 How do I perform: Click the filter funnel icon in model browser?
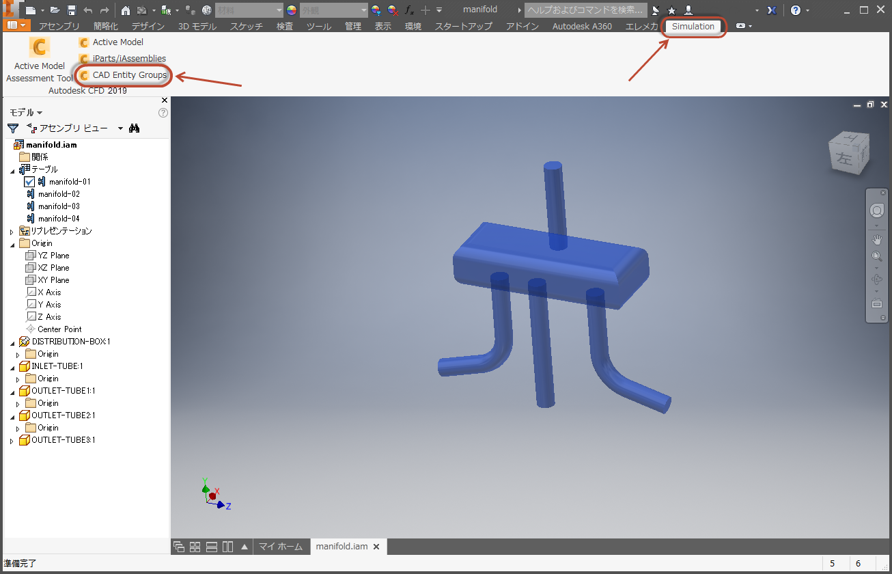(x=13, y=128)
